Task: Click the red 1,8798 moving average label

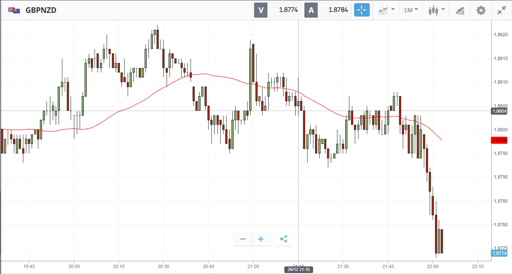Action: click(x=499, y=140)
